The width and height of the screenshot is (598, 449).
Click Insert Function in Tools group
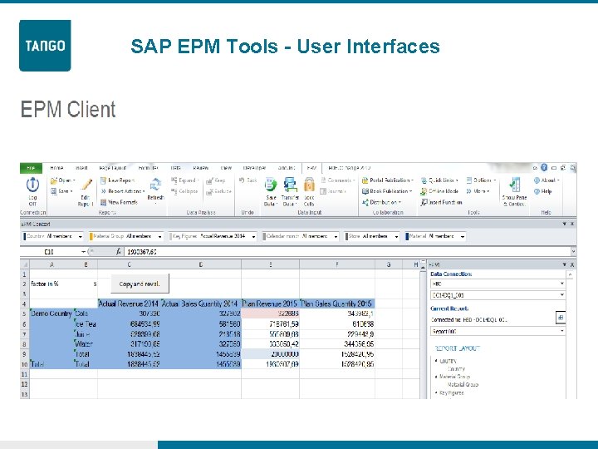click(441, 202)
